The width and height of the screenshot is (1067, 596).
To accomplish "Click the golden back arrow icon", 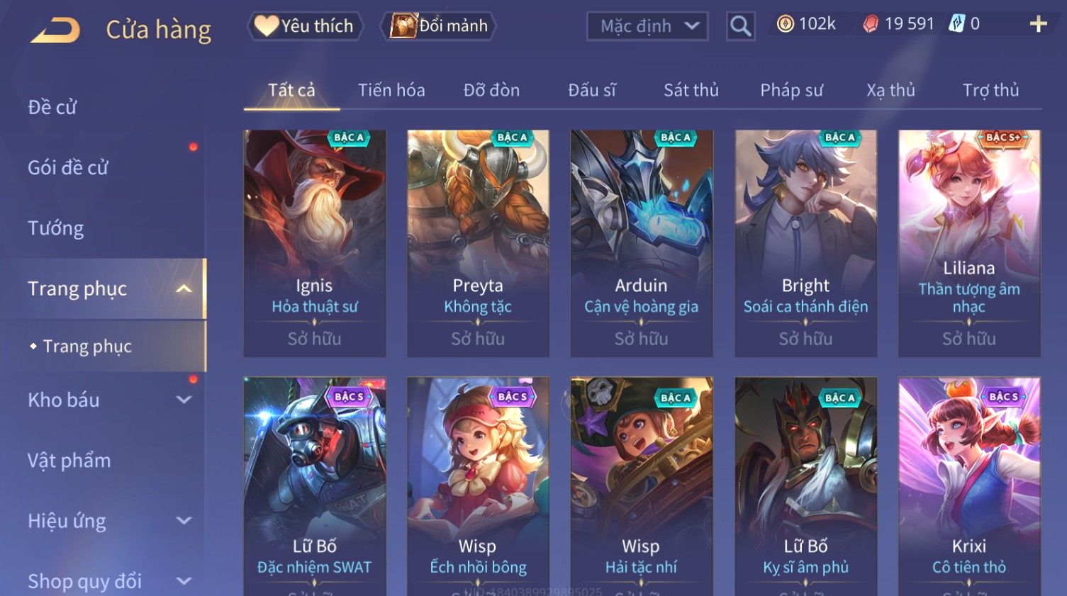I will pos(55,30).
